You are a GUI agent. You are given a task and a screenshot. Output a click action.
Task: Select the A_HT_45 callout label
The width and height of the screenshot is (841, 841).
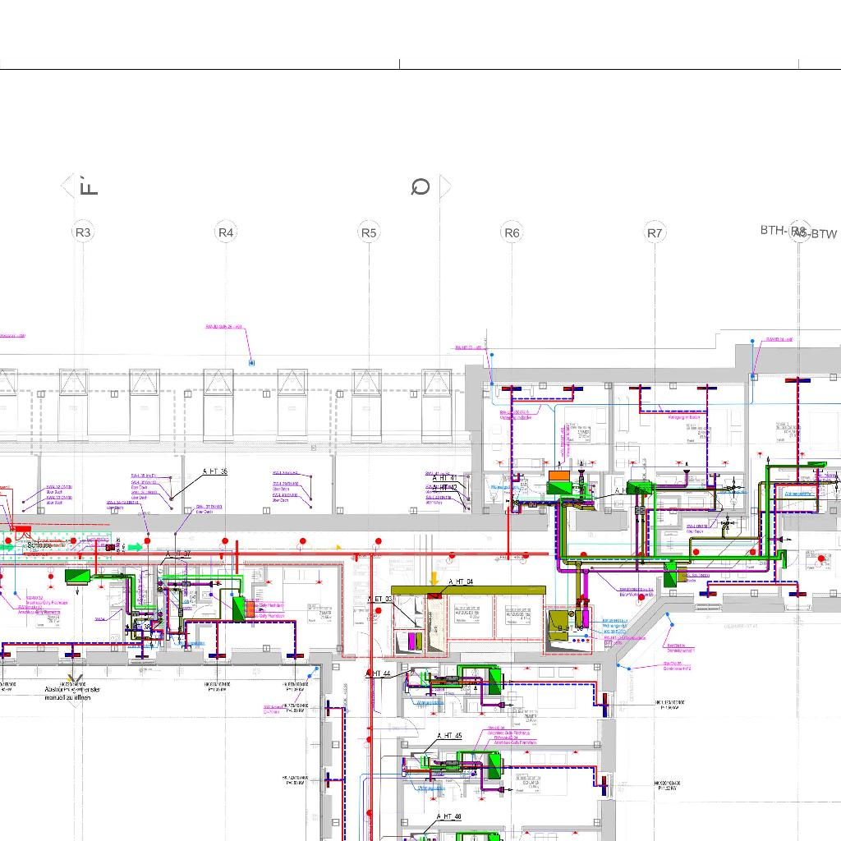[449, 736]
